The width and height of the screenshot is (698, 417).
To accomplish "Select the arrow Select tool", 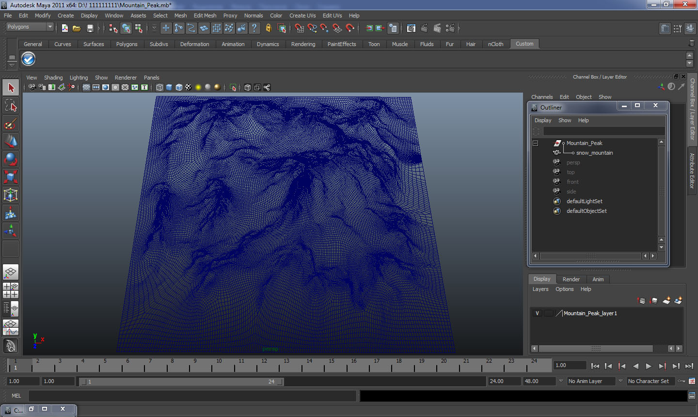I will pos(11,88).
